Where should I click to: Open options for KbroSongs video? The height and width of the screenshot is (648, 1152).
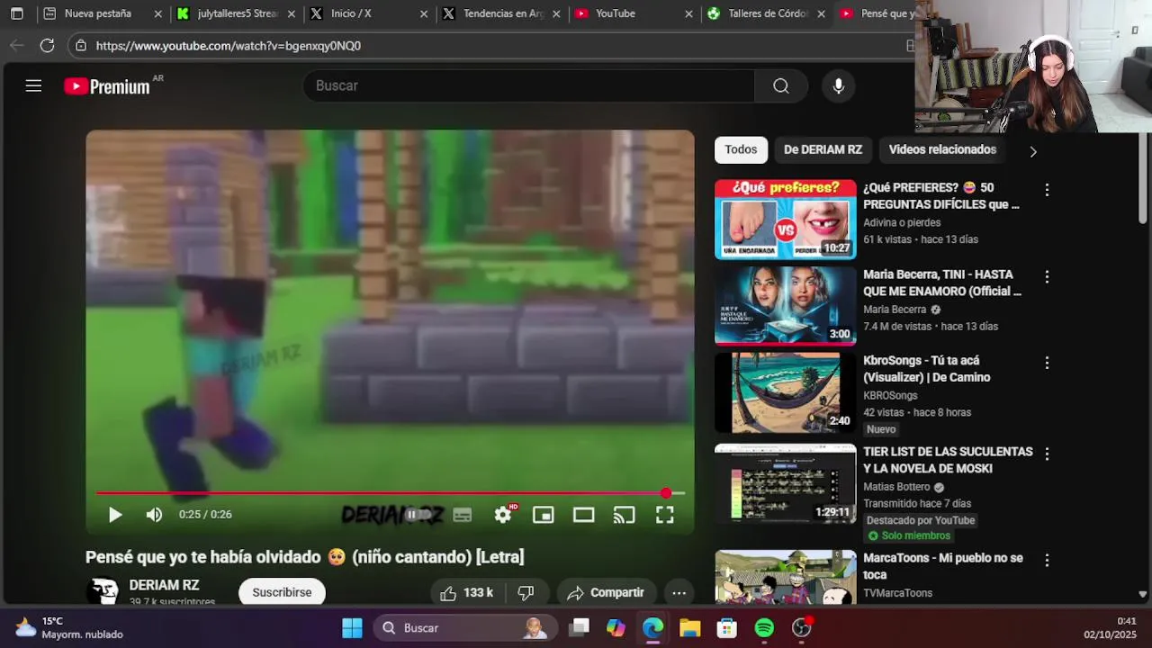pyautogui.click(x=1047, y=363)
